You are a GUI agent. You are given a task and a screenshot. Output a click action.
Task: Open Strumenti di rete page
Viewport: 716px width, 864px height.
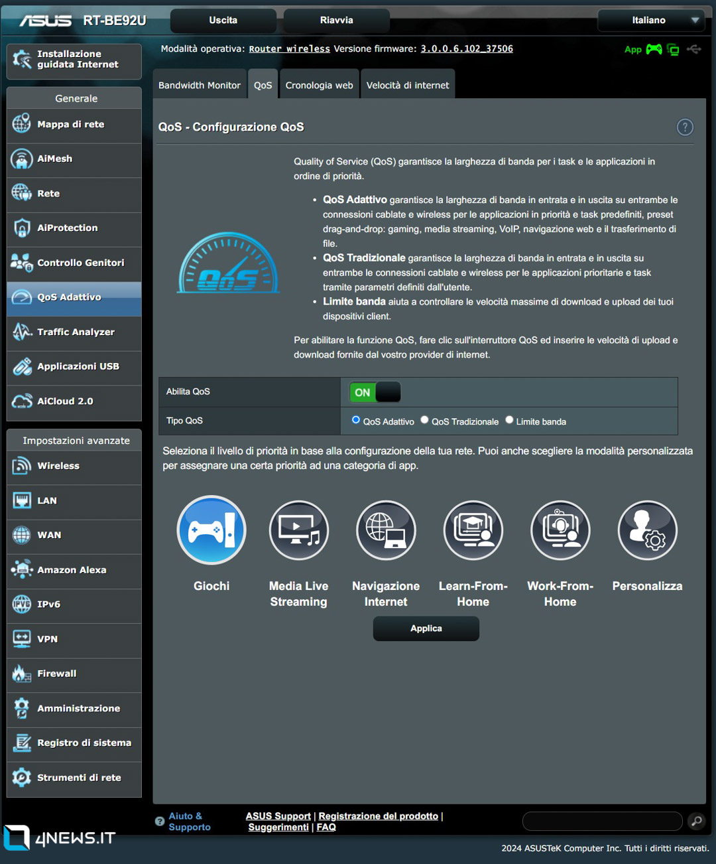click(74, 778)
